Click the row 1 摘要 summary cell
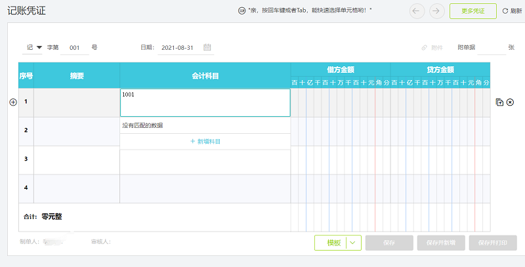525x267 pixels. [x=77, y=102]
